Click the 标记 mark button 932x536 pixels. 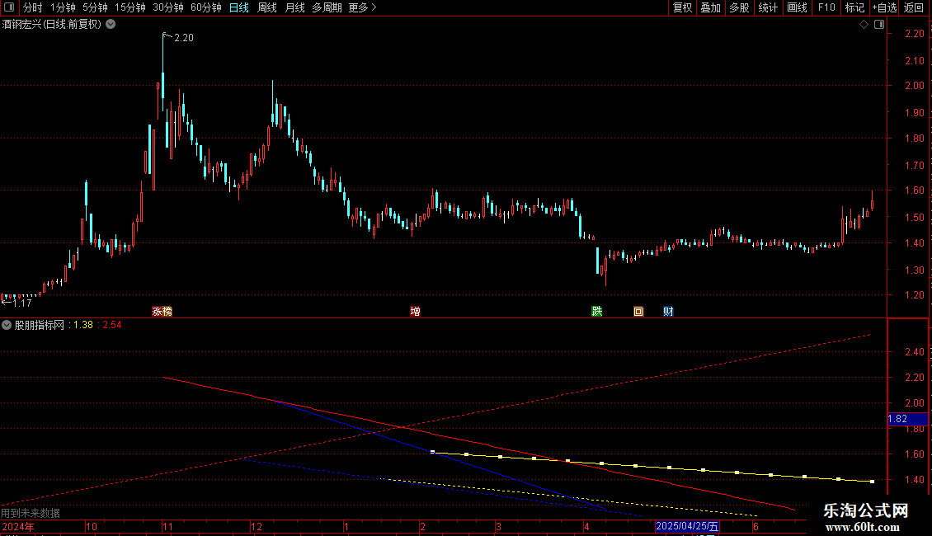point(854,7)
